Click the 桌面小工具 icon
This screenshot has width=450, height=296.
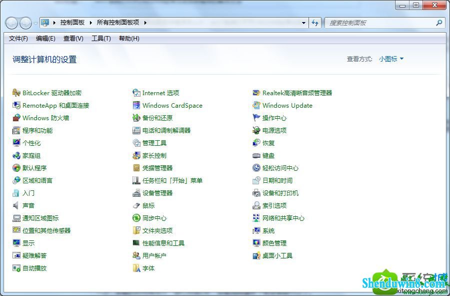tap(256, 256)
